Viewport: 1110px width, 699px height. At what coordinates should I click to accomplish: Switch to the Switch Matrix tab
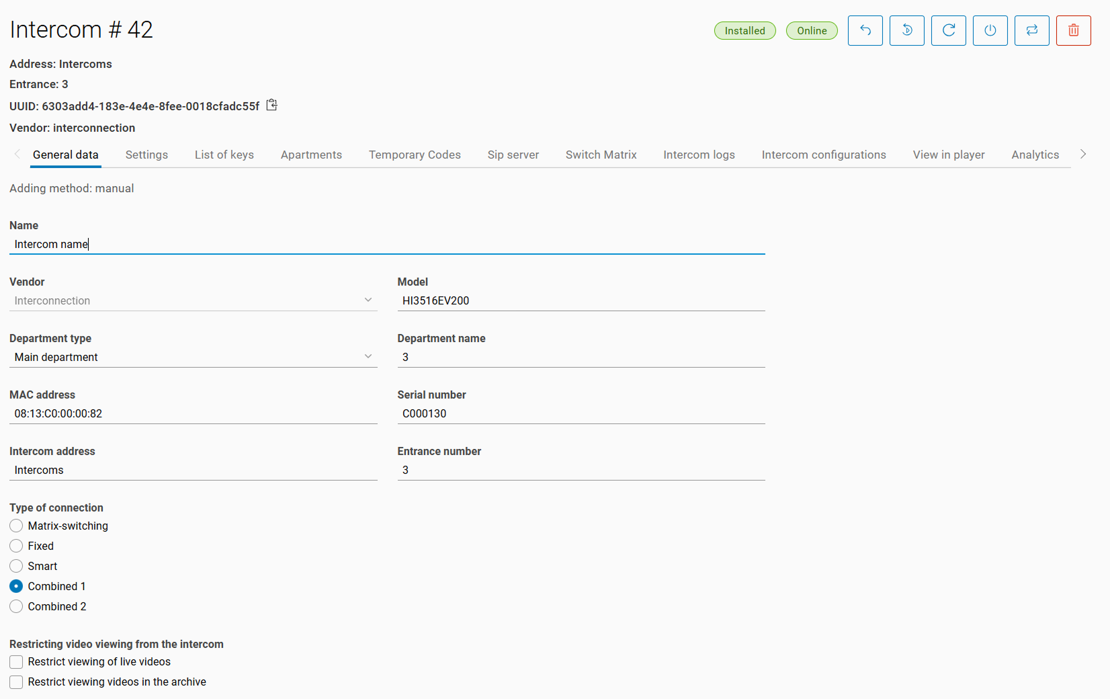(x=601, y=155)
